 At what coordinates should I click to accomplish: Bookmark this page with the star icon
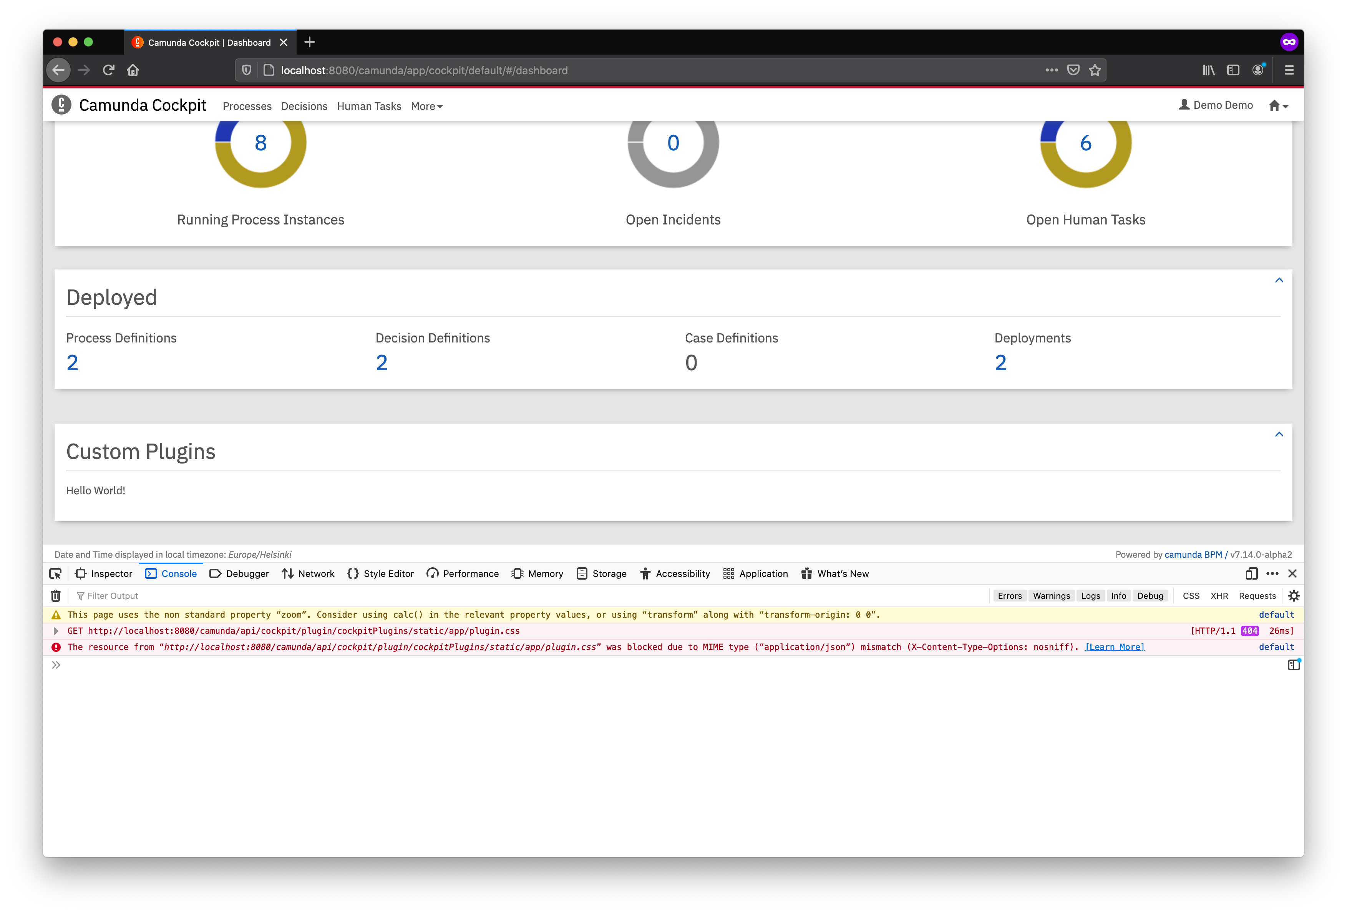coord(1094,70)
